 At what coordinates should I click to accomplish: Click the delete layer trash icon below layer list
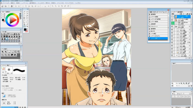191,58
